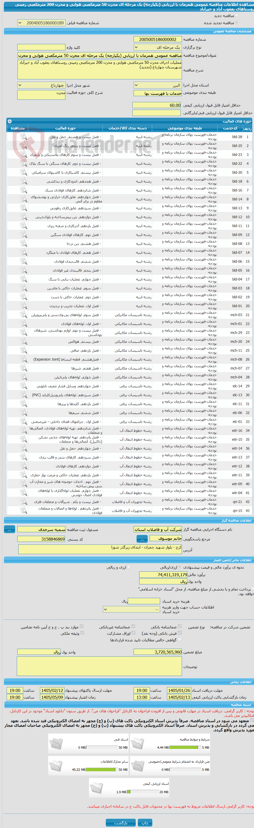254x828 pixels.
Task: Toggle the ضمانتنامه غیربانکی checkbox
Action: pos(133,626)
